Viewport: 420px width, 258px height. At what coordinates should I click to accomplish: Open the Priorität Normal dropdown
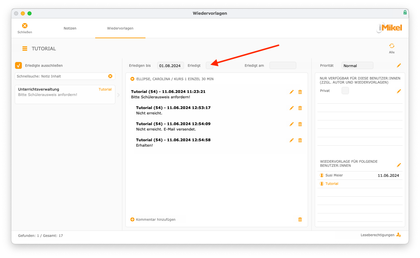point(357,66)
